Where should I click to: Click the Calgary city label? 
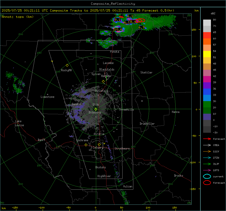[98, 148]
